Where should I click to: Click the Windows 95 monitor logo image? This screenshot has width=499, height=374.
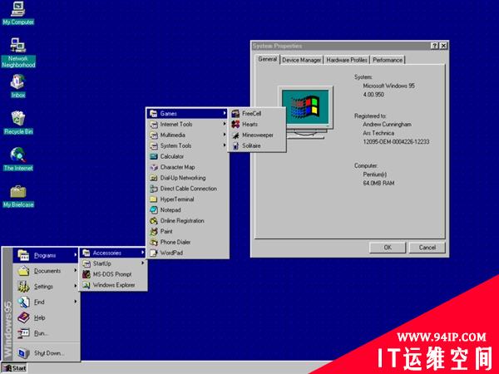pyautogui.click(x=305, y=112)
